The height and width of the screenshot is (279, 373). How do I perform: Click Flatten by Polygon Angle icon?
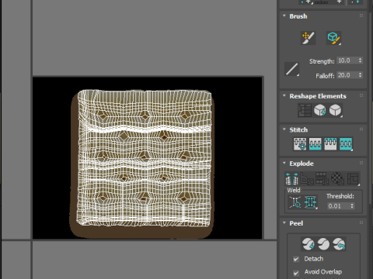[307, 179]
